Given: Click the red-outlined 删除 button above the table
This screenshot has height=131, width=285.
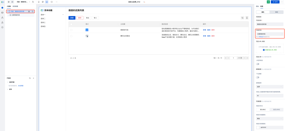Looking at the screenshot, I should point(80,18).
